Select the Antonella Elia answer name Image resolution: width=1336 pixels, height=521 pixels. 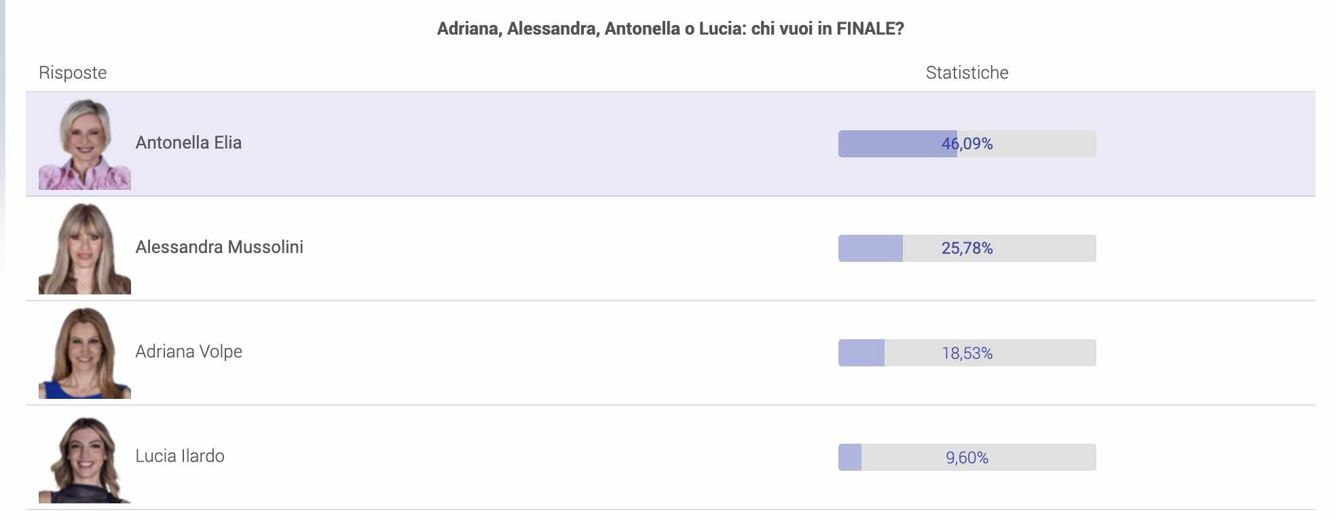(x=189, y=142)
